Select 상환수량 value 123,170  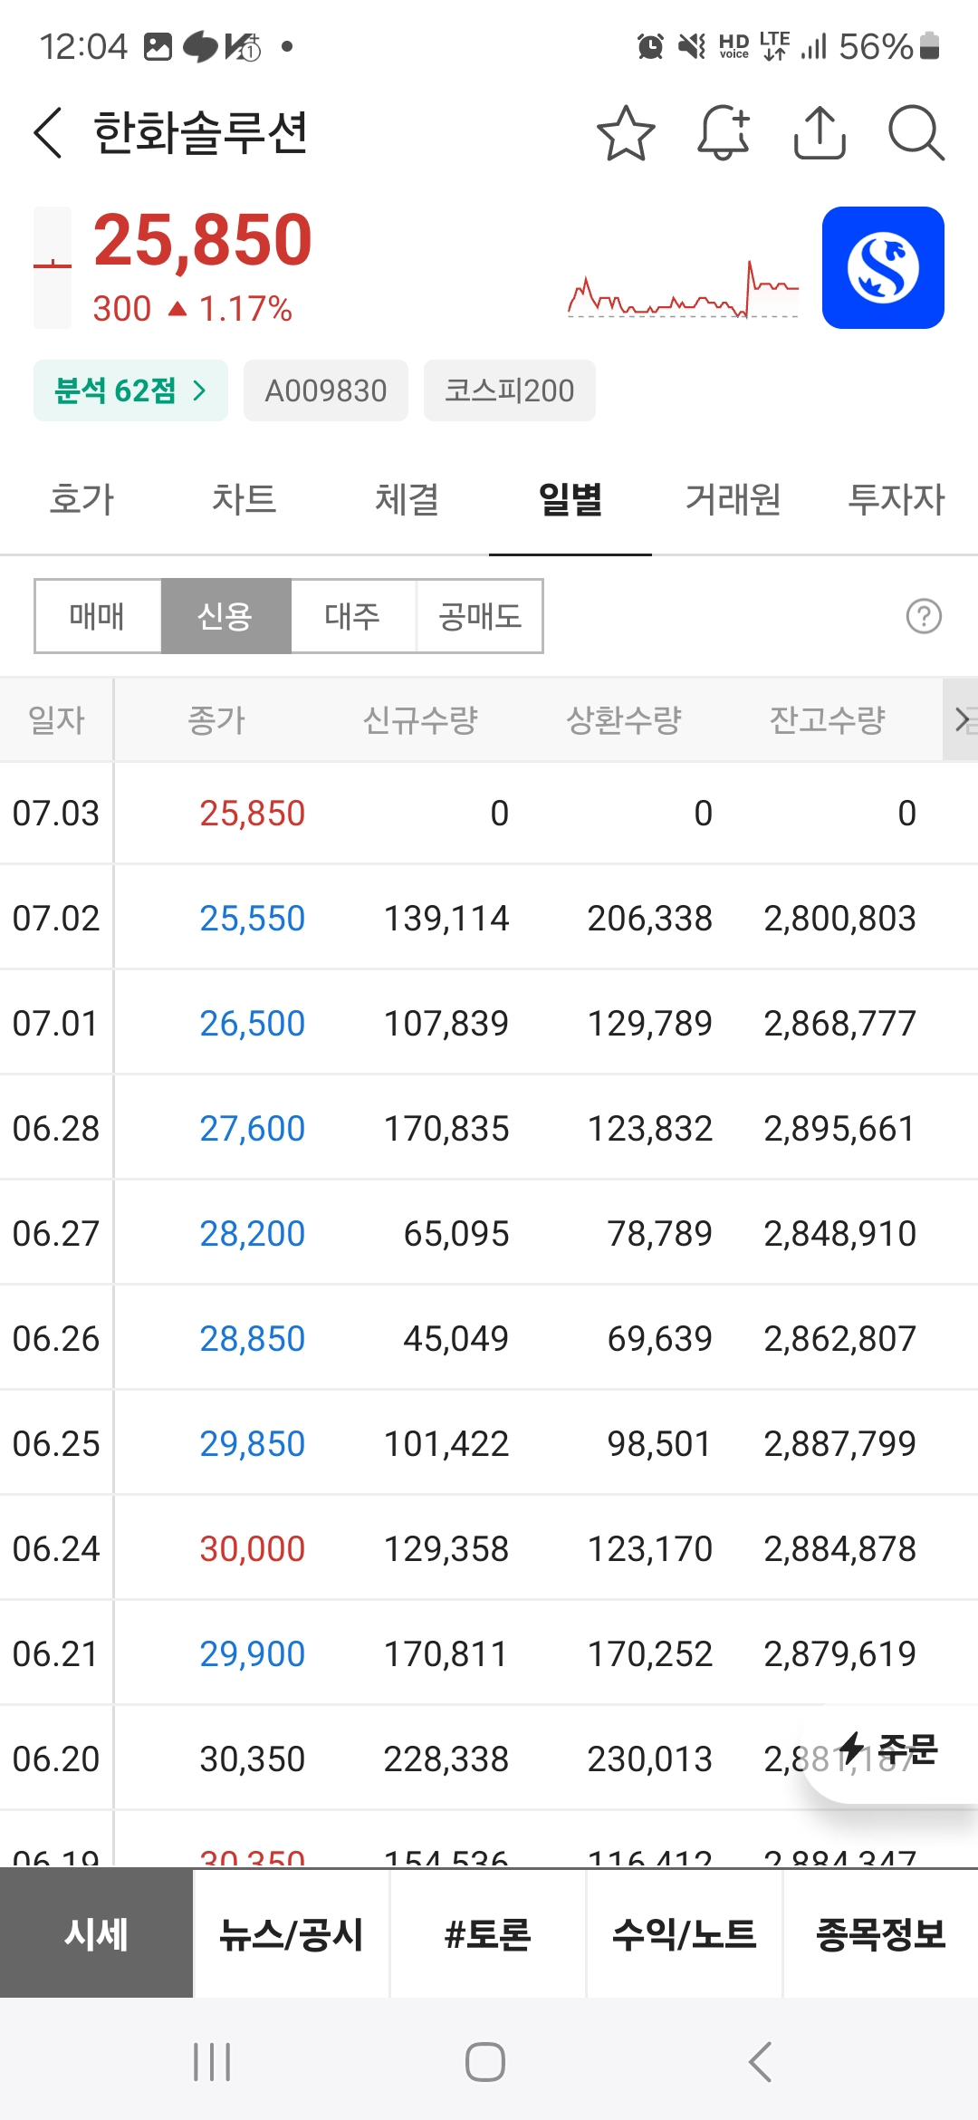click(650, 1549)
